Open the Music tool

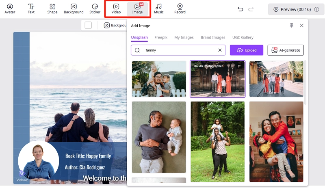[x=159, y=9]
